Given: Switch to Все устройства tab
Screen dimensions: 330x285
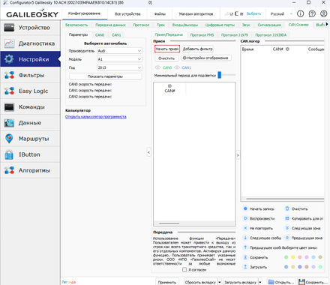Looking at the screenshot, I should click(x=127, y=14).
